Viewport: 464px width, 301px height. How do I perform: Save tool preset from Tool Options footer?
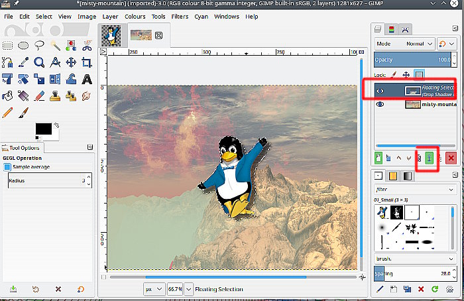13,289
